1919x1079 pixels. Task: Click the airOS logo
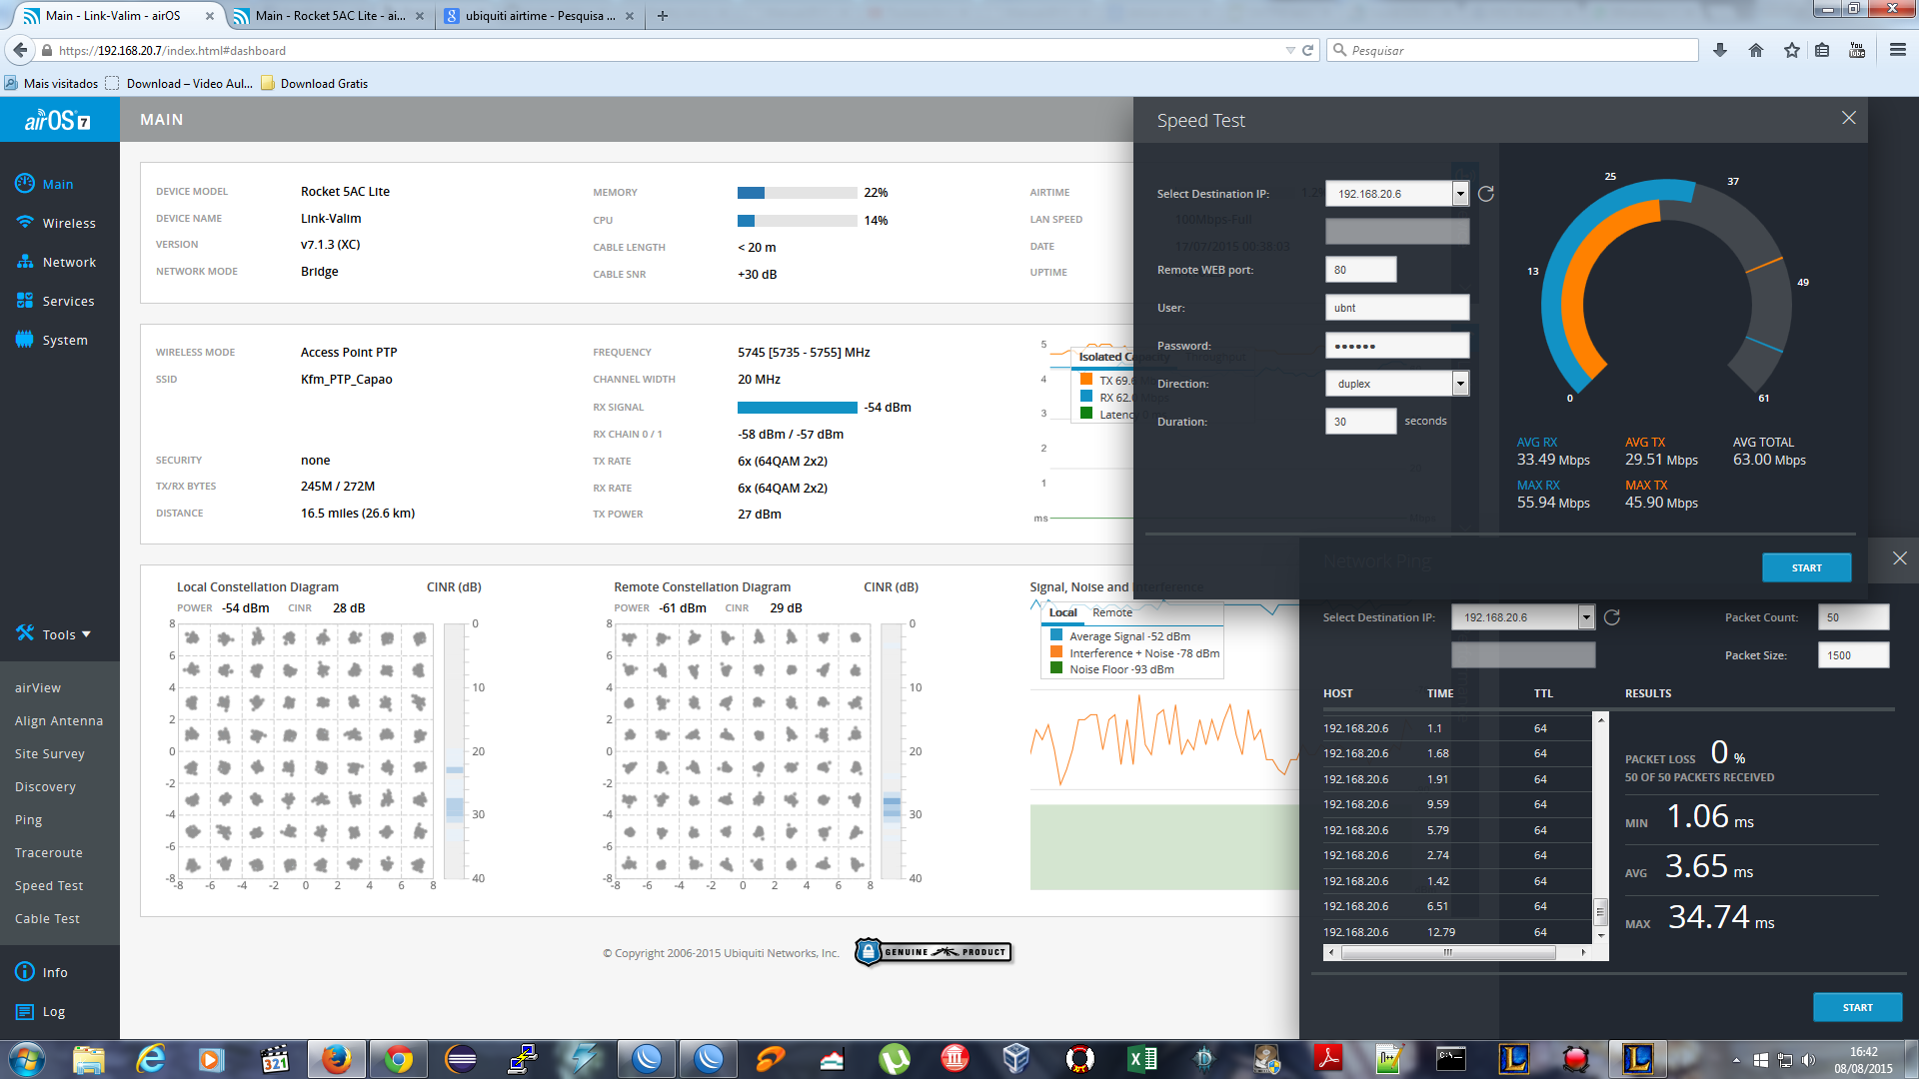point(58,121)
